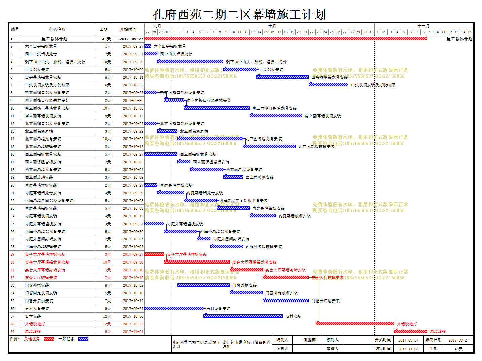Screen dimensions: 482x361
Task: Click the start date 2017-10-06
Action: tap(133, 316)
